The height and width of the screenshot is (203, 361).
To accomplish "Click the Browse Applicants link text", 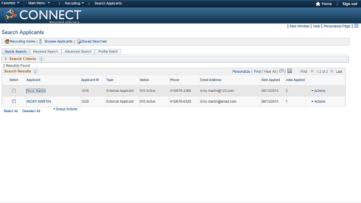I will (58, 41).
